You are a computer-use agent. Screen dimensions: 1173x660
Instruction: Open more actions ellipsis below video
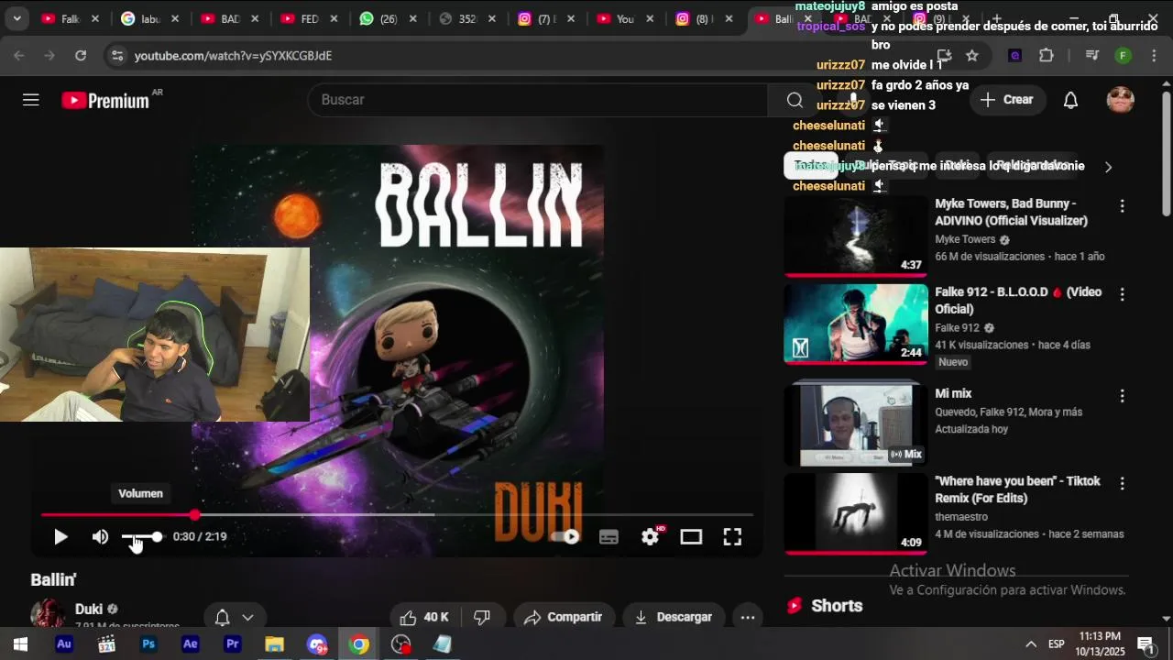(x=748, y=618)
